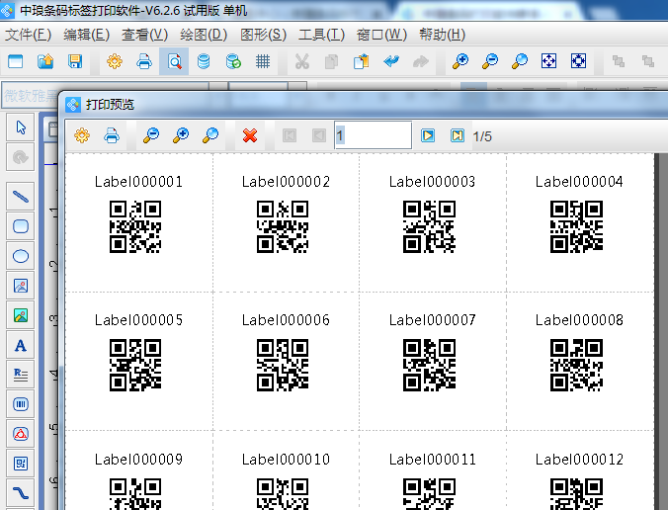Screen dimensions: 668x510
Task: Toggle the grid display icon in main toolbar
Action: (263, 61)
